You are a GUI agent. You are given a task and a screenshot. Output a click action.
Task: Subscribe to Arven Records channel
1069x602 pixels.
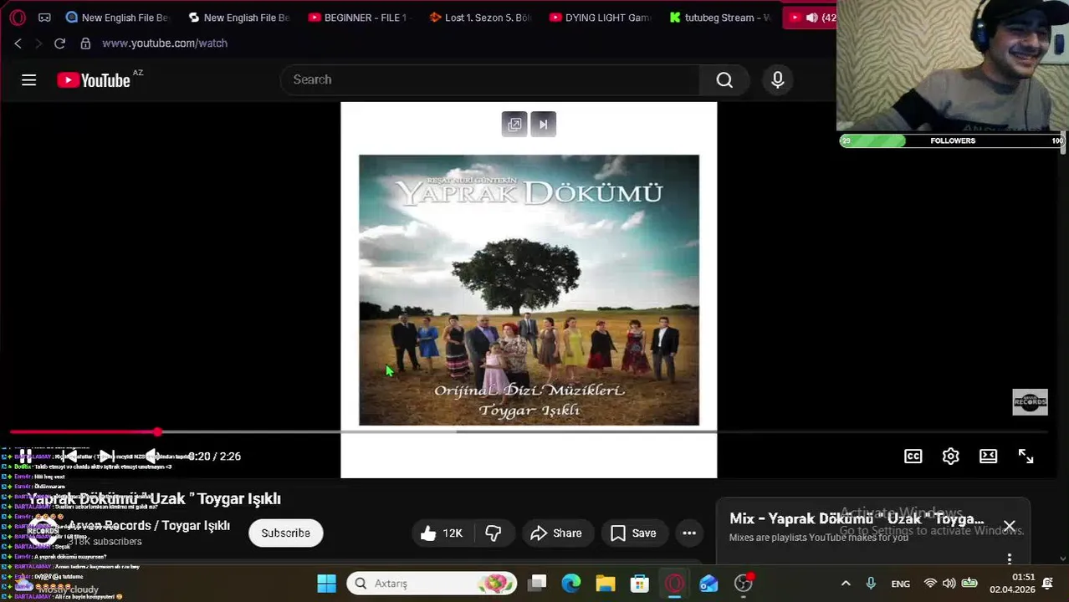pyautogui.click(x=285, y=533)
